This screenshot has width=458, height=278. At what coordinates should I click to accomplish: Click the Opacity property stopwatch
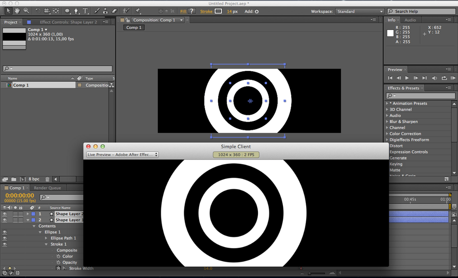tap(58, 262)
